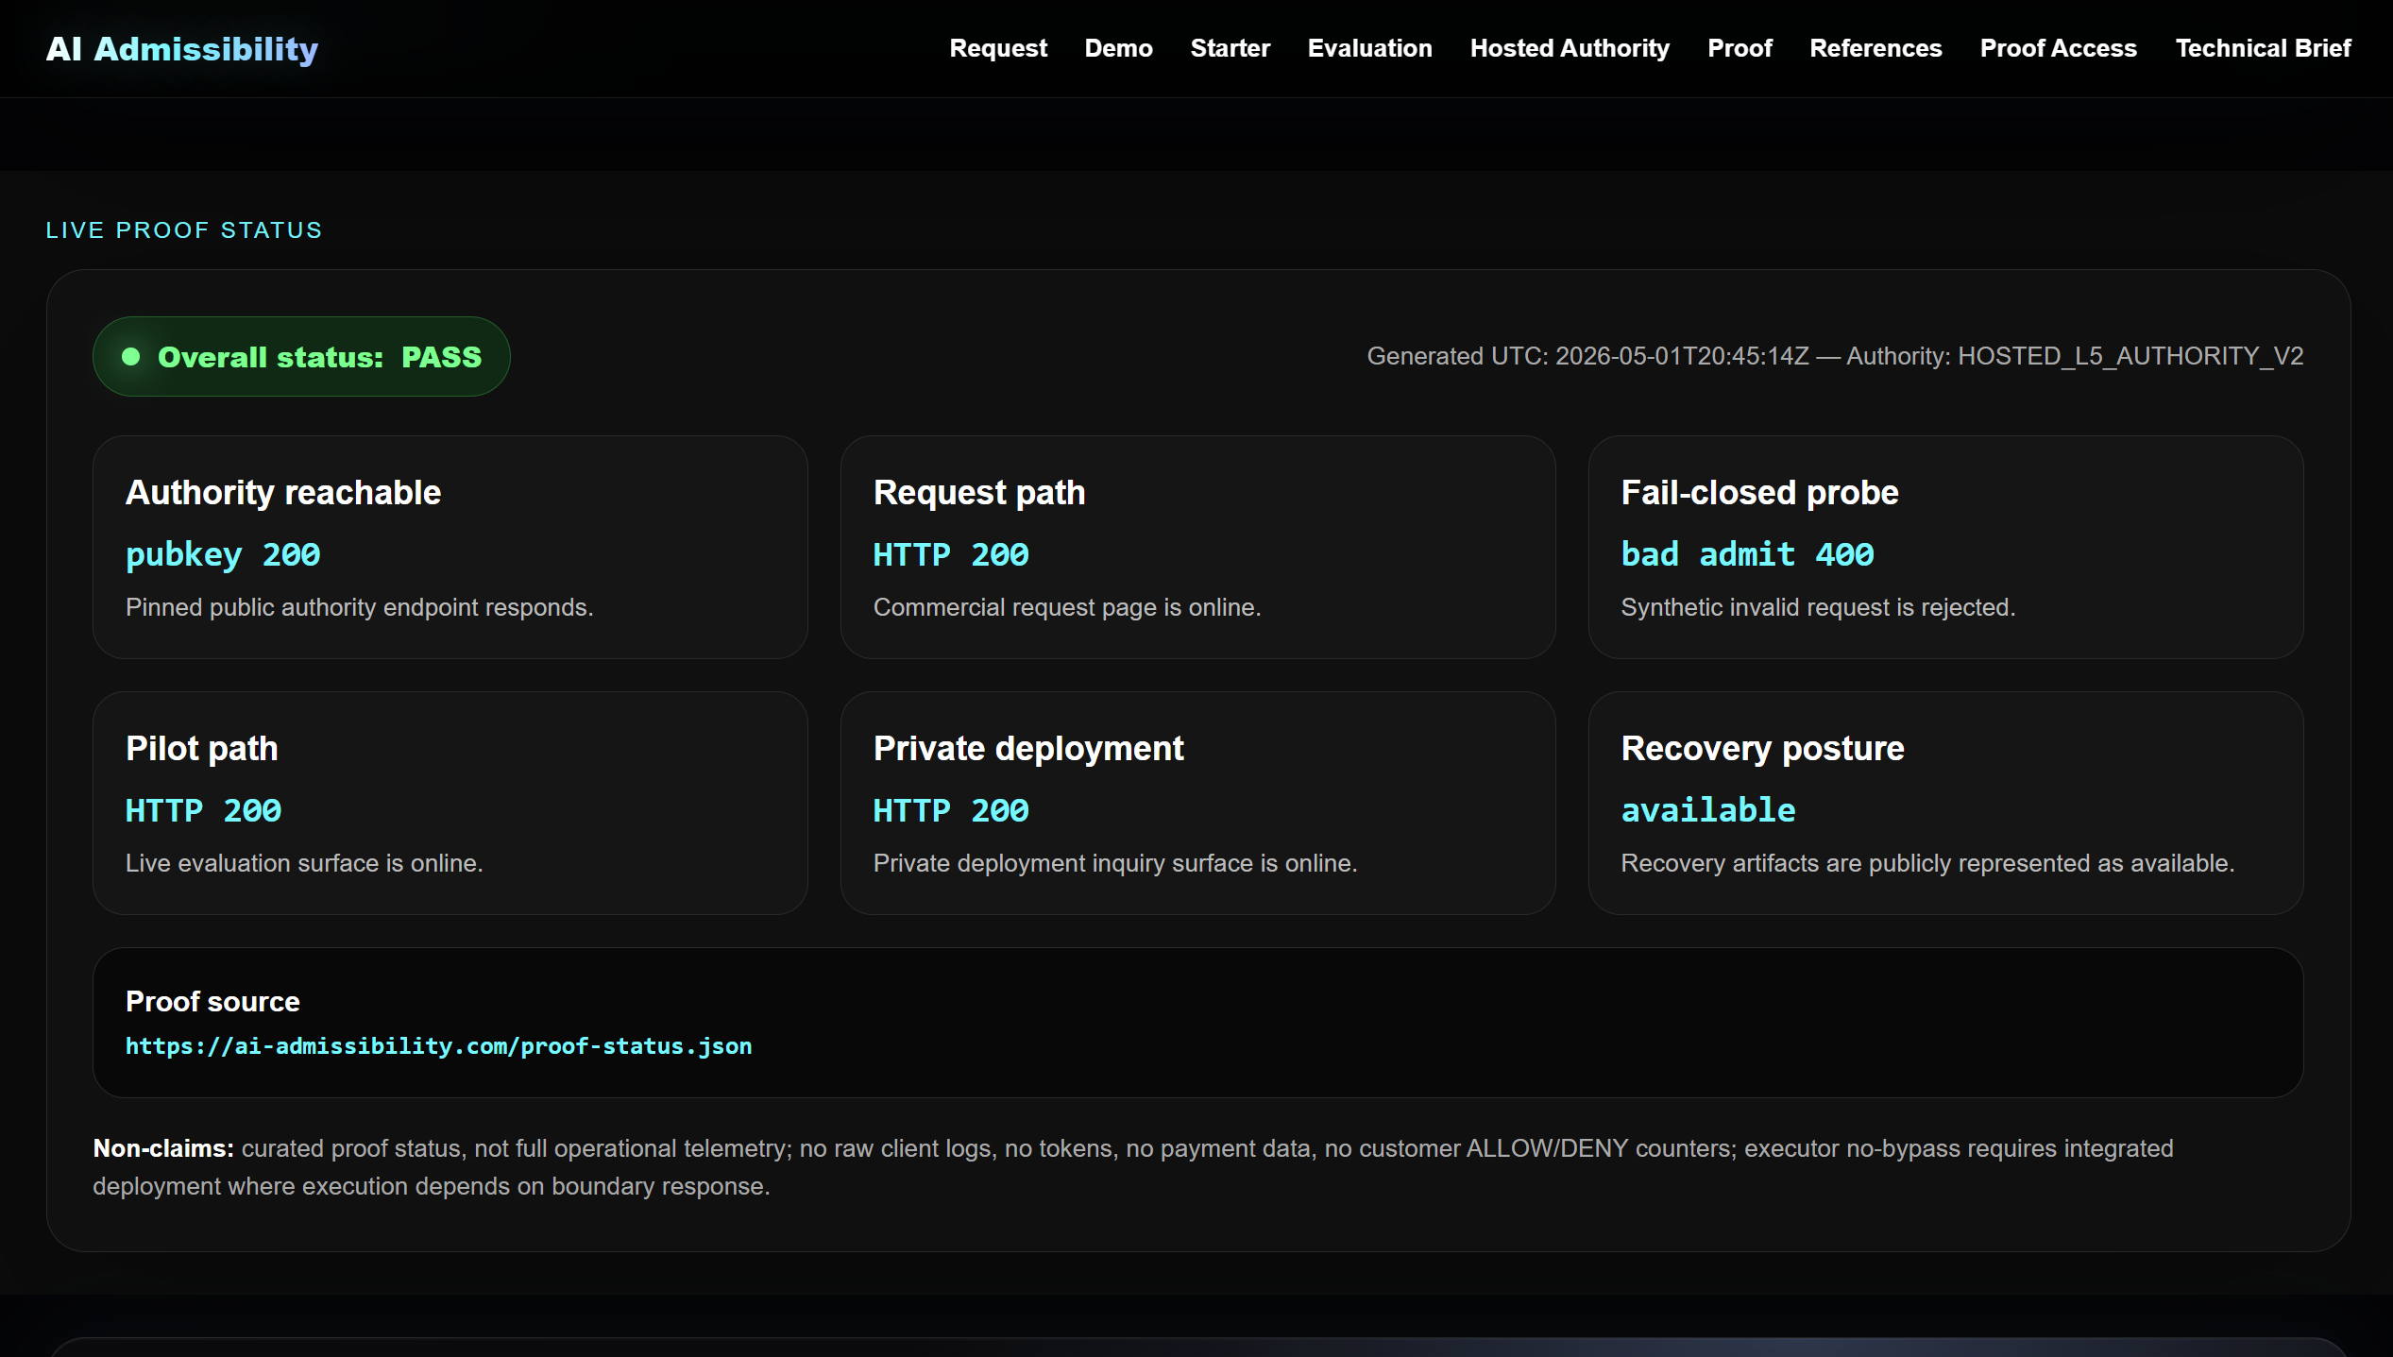Click HTTP 200 in the Private deployment card
Viewport: 2393px width, 1357px height.
[x=951, y=810]
